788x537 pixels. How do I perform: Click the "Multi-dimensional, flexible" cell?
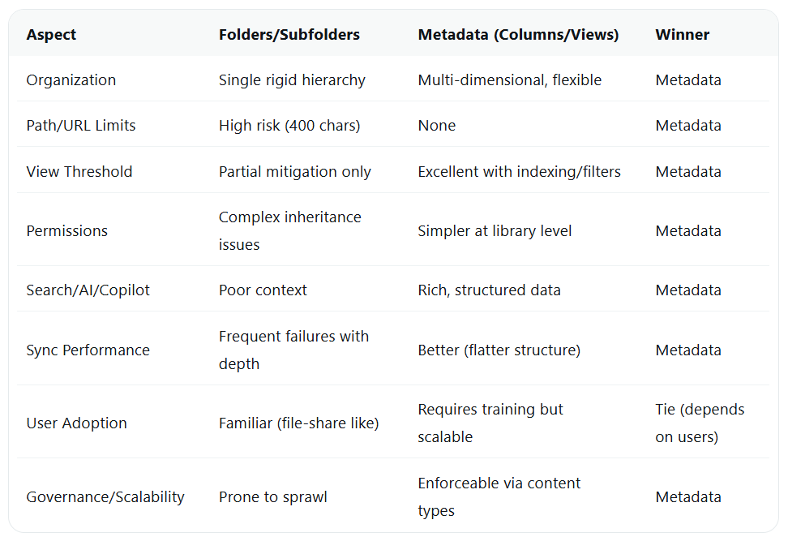click(509, 80)
